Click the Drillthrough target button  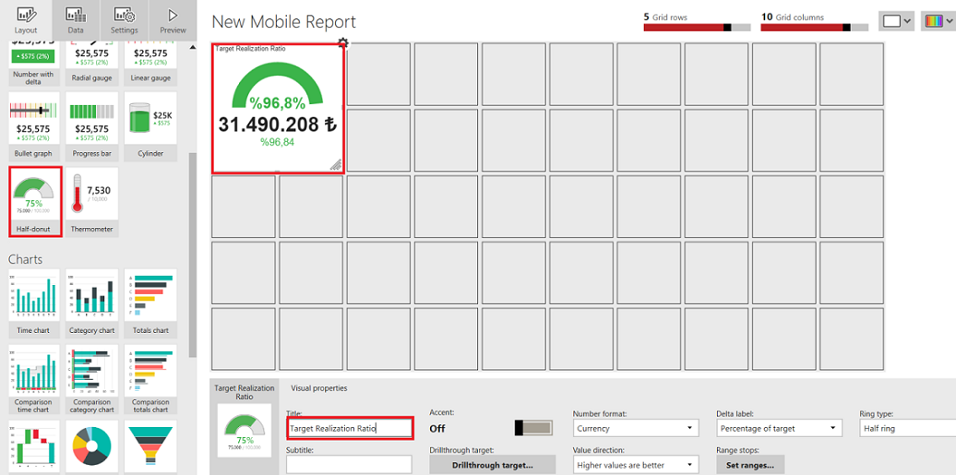(x=493, y=465)
